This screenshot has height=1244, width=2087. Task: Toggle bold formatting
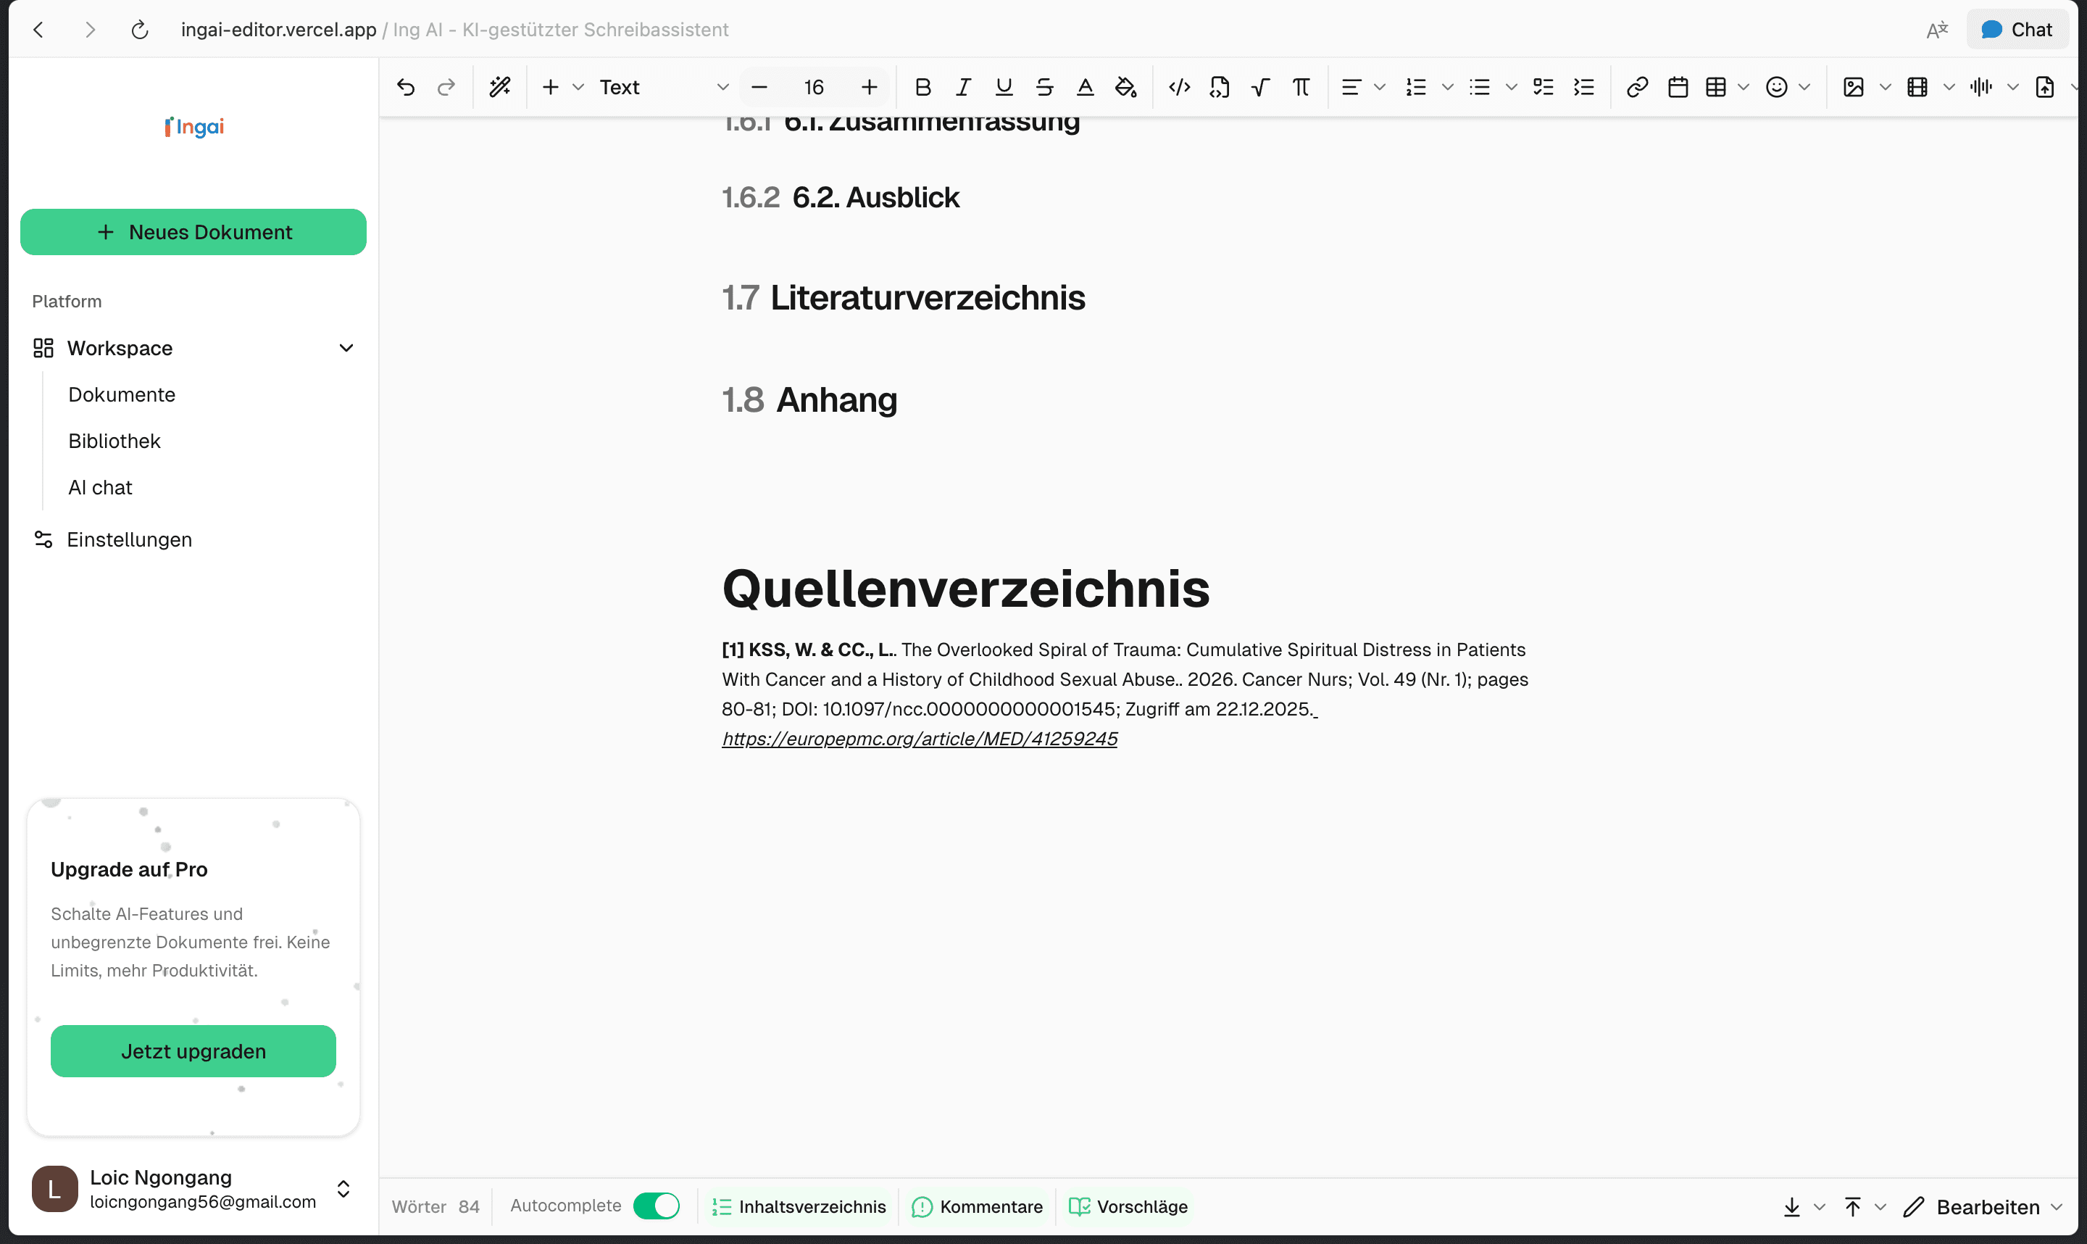[923, 86]
